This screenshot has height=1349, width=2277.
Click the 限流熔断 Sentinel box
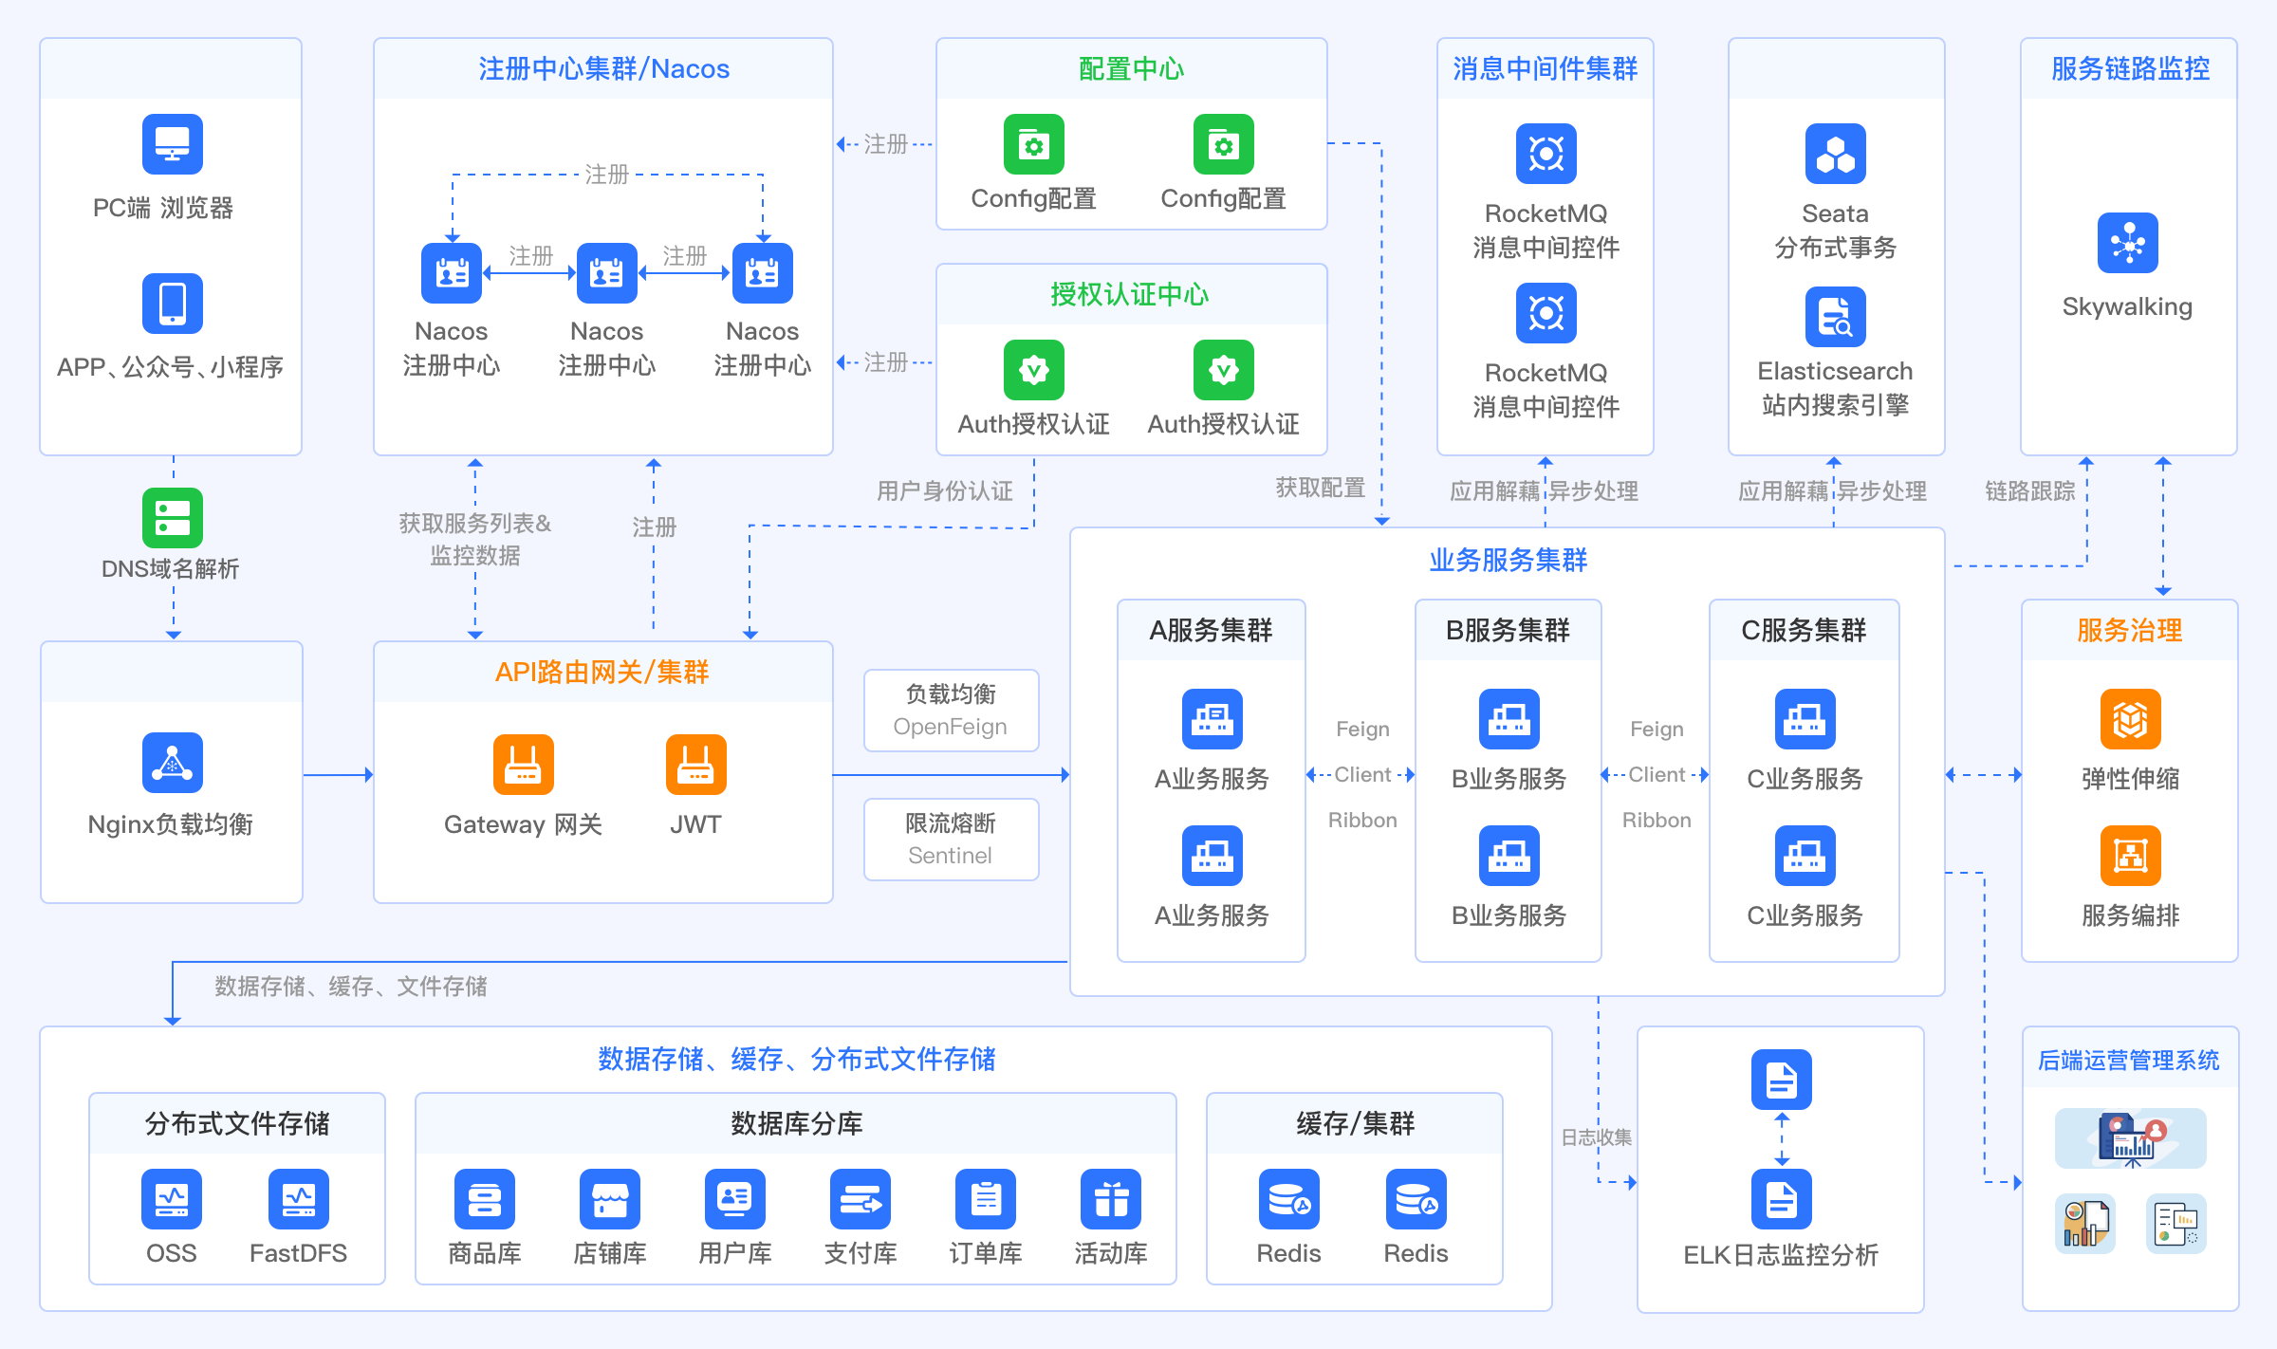pyautogui.click(x=951, y=840)
